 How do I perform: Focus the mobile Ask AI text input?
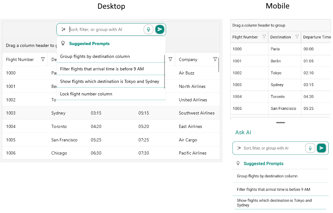(x=273, y=148)
